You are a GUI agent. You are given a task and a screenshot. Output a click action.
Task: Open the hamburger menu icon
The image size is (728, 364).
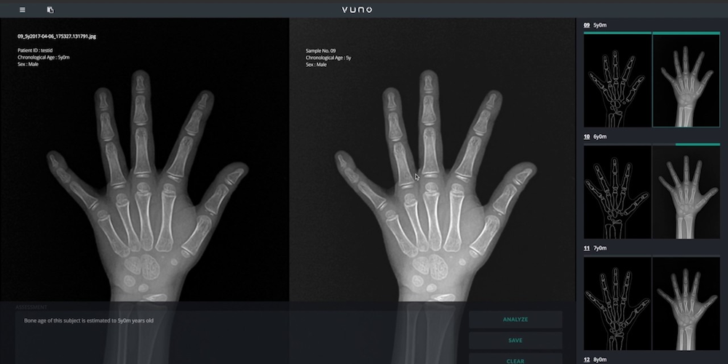point(23,9)
